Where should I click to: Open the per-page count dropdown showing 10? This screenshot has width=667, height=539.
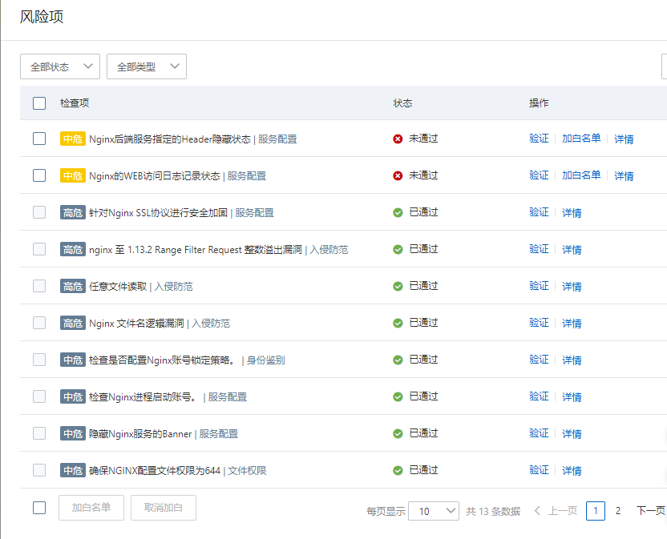click(x=433, y=511)
